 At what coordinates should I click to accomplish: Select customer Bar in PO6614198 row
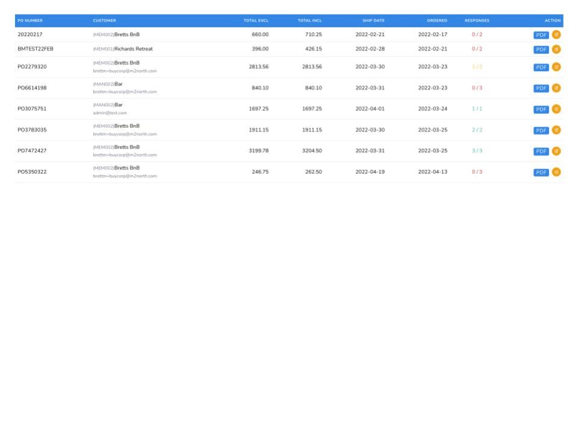(119, 84)
